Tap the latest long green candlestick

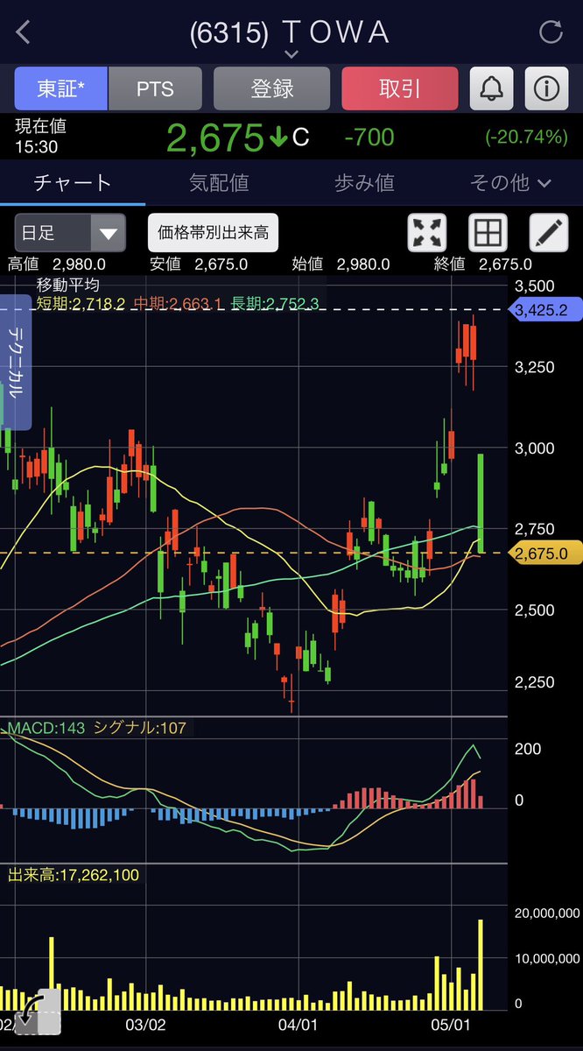click(x=481, y=503)
